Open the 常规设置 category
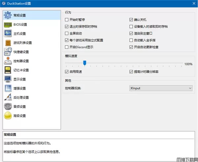Screen dimensions: 198x162 click(32, 15)
